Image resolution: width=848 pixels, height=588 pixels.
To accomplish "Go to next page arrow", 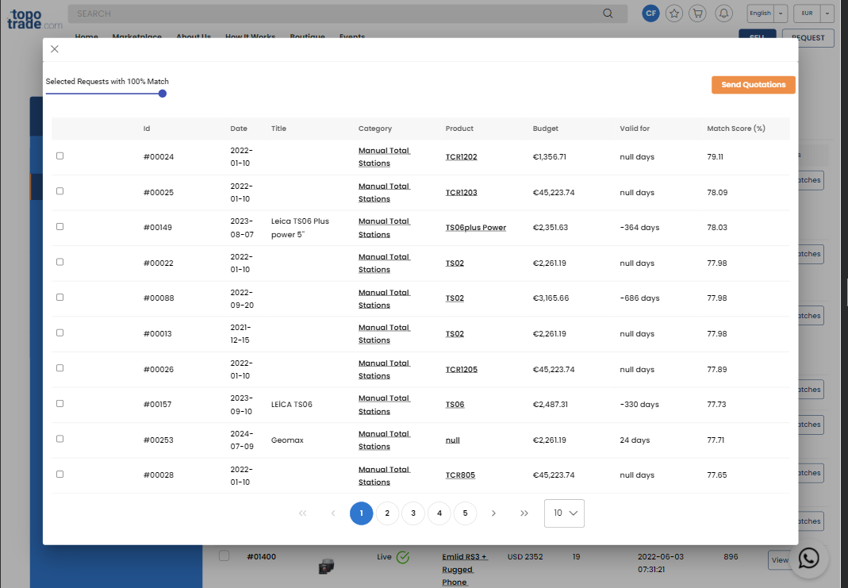I will coord(493,513).
